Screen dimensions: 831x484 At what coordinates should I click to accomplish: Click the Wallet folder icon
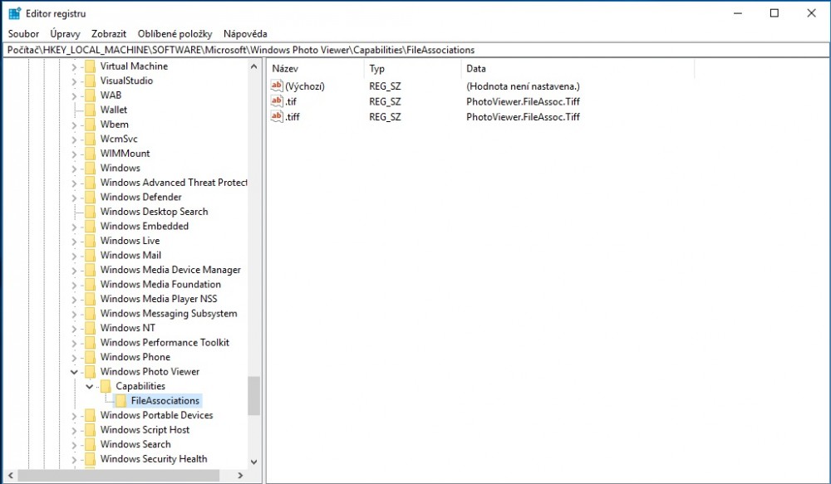90,110
